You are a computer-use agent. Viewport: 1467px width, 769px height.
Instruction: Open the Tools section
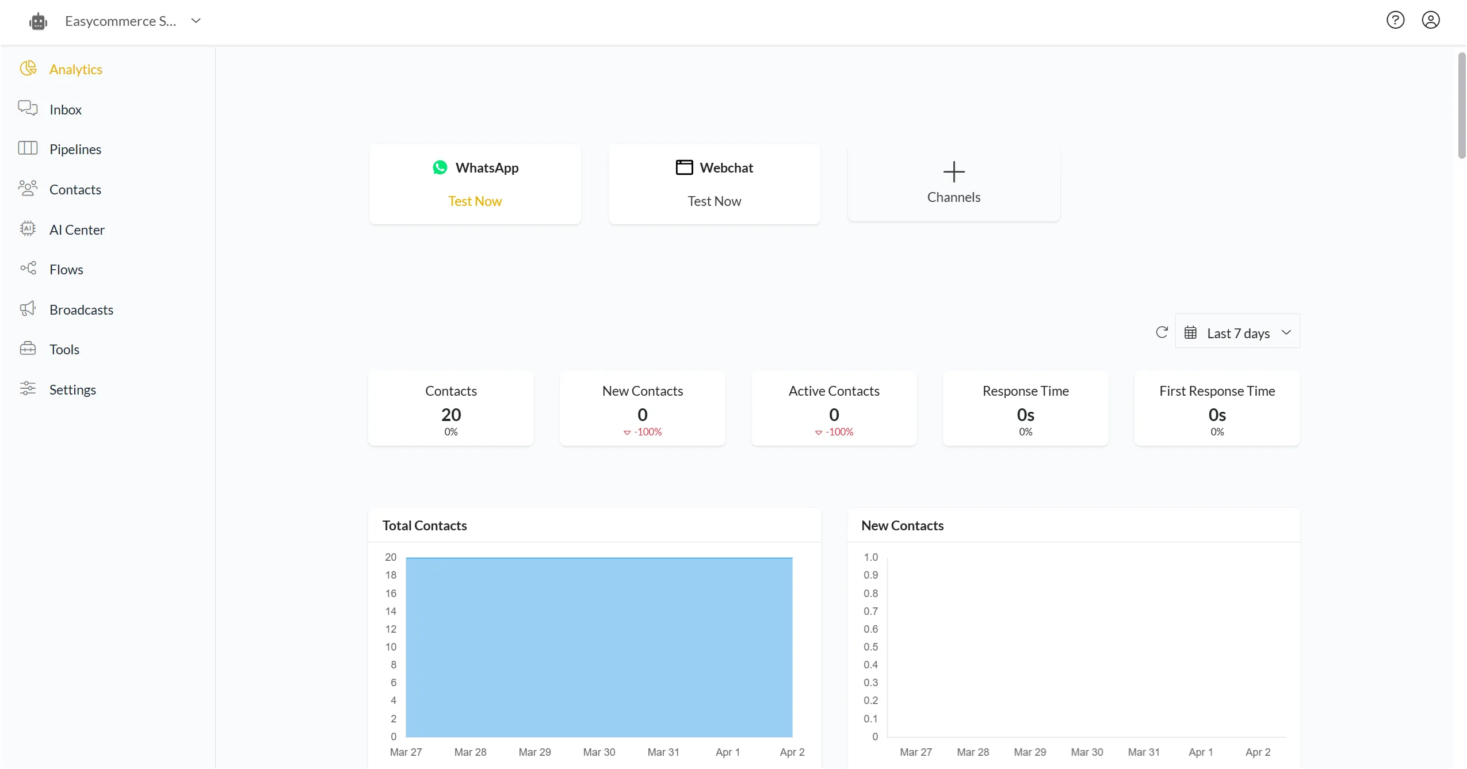(64, 349)
